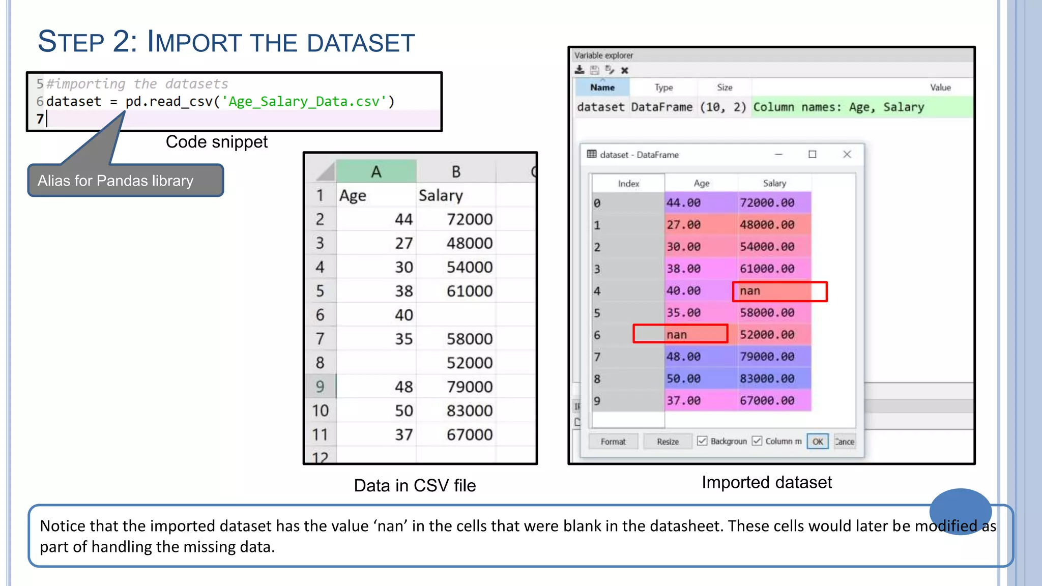Click the OK button
Screen dimensions: 1042x586
(x=818, y=442)
